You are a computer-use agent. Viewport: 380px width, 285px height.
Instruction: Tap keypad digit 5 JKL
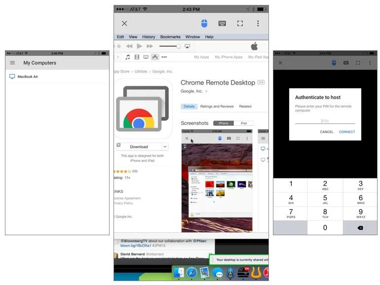tap(325, 200)
